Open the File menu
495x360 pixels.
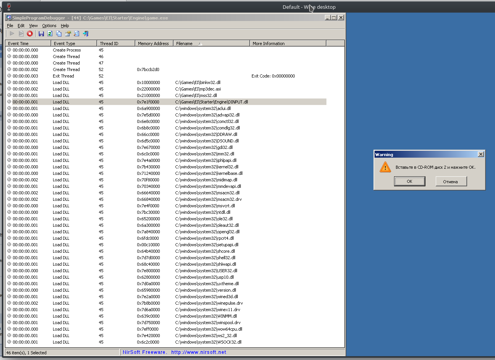point(10,26)
